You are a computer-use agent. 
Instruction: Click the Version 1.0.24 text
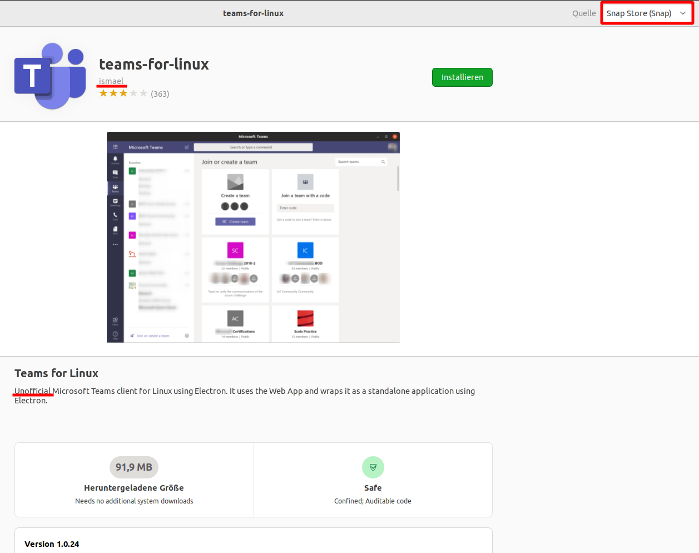52,544
